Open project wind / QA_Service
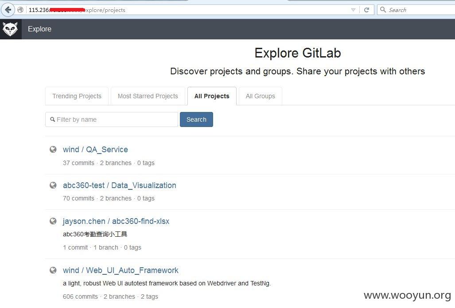 tap(95, 150)
